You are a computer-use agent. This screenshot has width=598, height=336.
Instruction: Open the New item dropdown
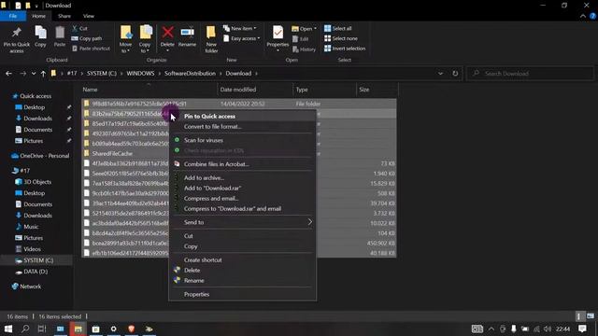click(x=240, y=28)
